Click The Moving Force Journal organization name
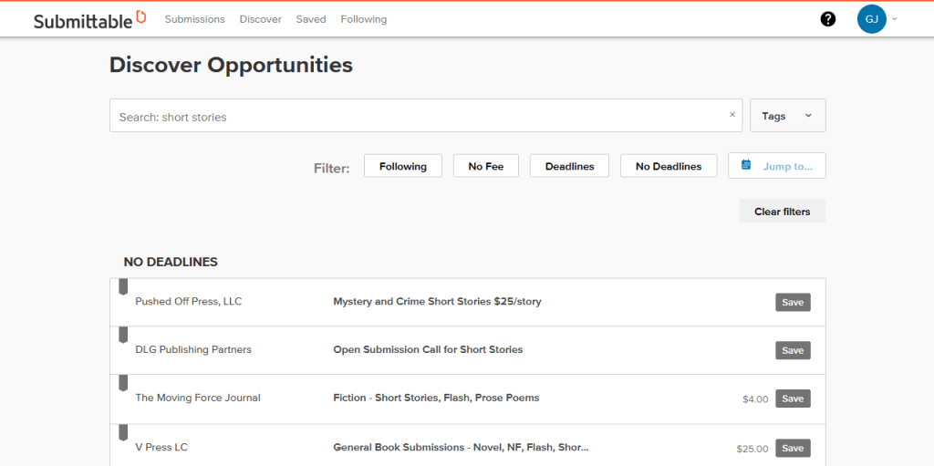The height and width of the screenshot is (466, 934). 198,398
